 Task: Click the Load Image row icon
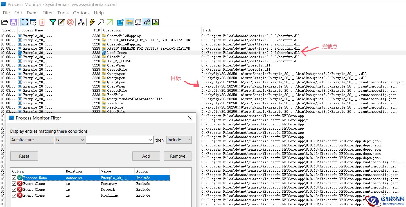point(104,53)
